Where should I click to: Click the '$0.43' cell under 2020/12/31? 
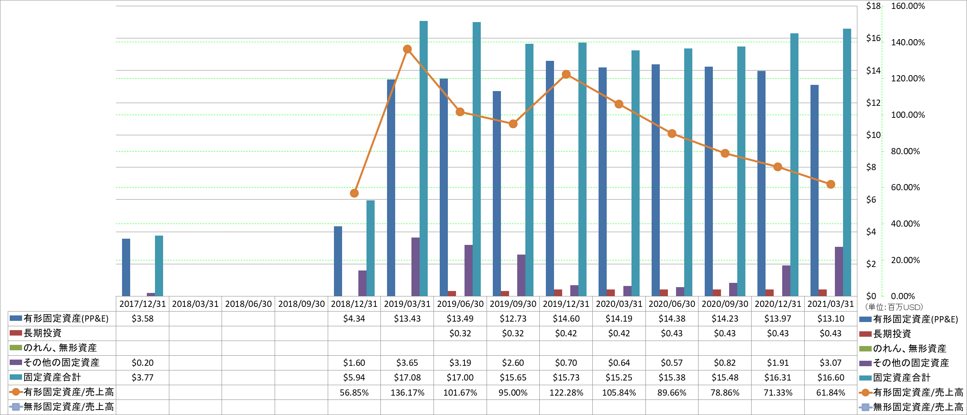[x=778, y=333]
